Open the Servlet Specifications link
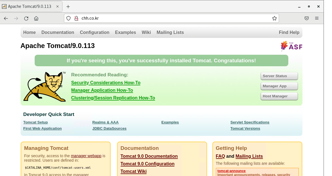This screenshot has width=332, height=176. click(x=250, y=122)
